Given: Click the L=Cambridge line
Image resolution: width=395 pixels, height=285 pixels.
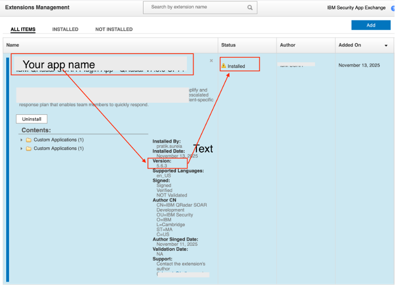Looking at the screenshot, I should pyautogui.click(x=171, y=225).
